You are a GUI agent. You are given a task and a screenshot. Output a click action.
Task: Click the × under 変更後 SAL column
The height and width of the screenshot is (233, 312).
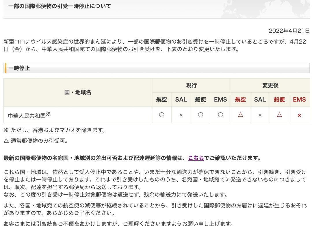(259, 115)
